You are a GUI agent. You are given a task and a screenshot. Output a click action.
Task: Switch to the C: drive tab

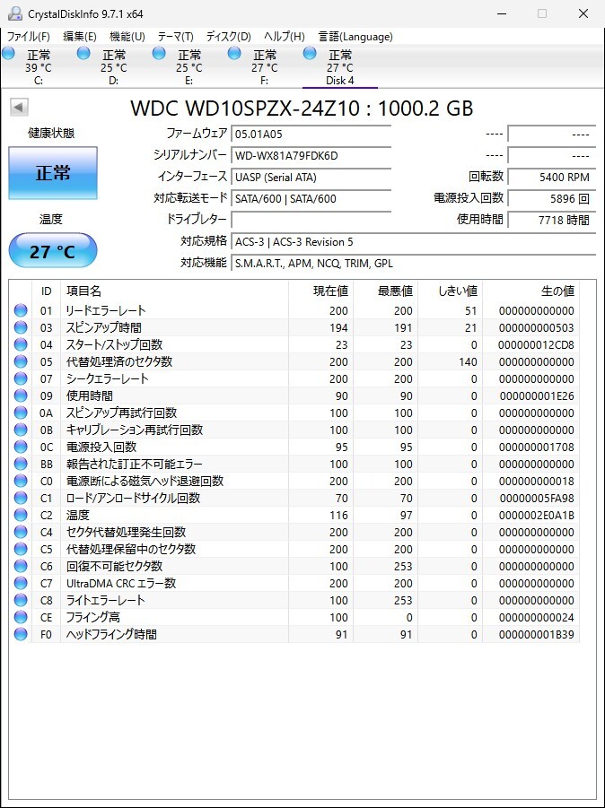(x=38, y=67)
